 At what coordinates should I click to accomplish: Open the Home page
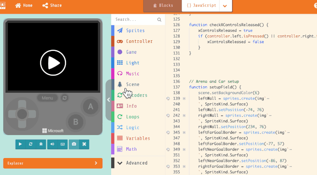click(x=23, y=6)
